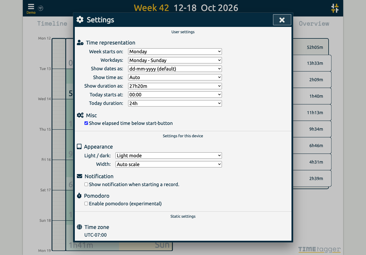
Task: Click the Tue 13 timeline marker
Action: click(45, 69)
